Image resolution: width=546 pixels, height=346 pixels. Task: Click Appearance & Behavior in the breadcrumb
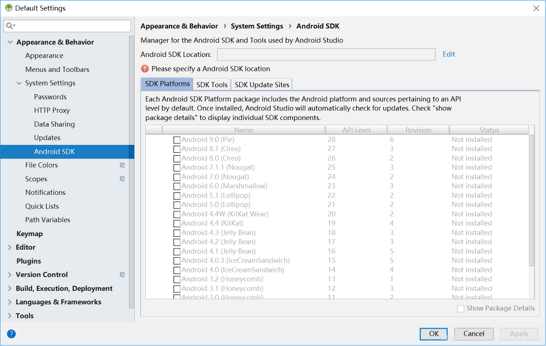tap(179, 26)
